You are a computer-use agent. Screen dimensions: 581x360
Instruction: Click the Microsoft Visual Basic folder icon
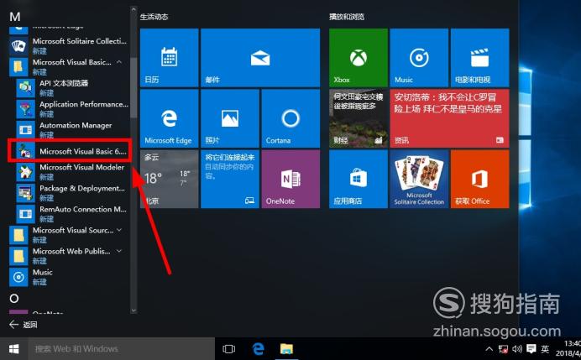18,66
